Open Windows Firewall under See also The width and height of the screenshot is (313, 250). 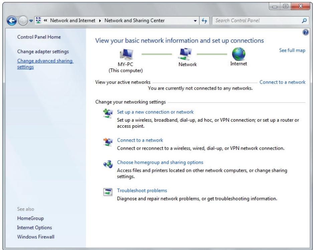click(x=35, y=237)
